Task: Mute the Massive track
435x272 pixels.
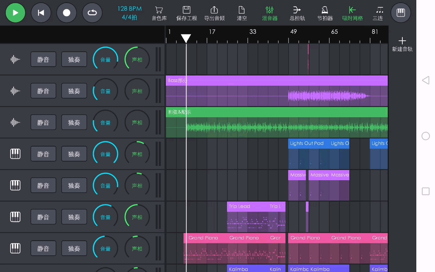Action: [x=43, y=185]
